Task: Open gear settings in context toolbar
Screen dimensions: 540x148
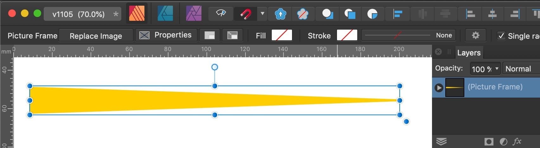Action: [x=475, y=35]
